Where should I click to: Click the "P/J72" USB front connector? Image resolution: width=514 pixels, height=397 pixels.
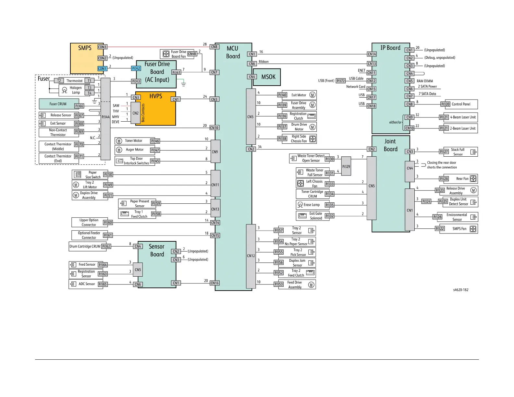coord(341,81)
